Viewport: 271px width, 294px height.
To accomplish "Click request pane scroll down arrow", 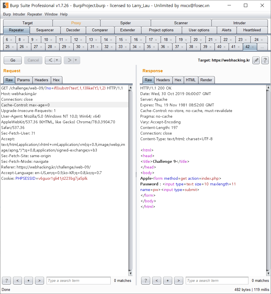I will [130, 274].
